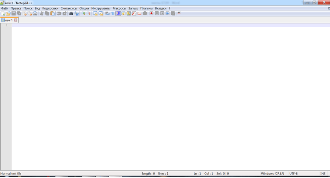Click the Print toolbar icon
Viewport: 330px width, 178px height.
35,14
